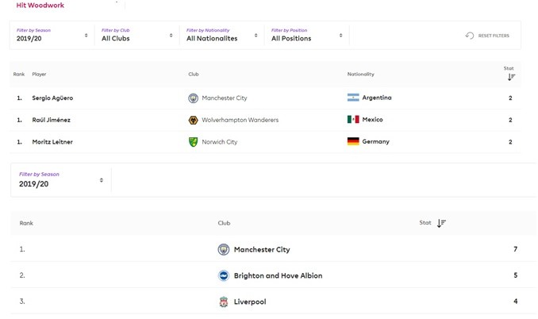Click the Norwich City club crest
This screenshot has height=319, width=538.
pos(193,142)
